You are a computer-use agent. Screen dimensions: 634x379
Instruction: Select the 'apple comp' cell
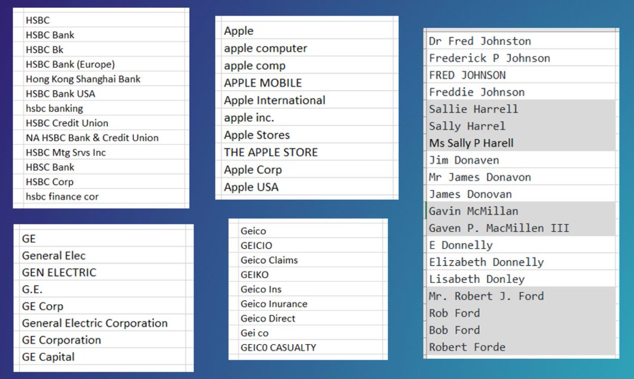coord(307,65)
